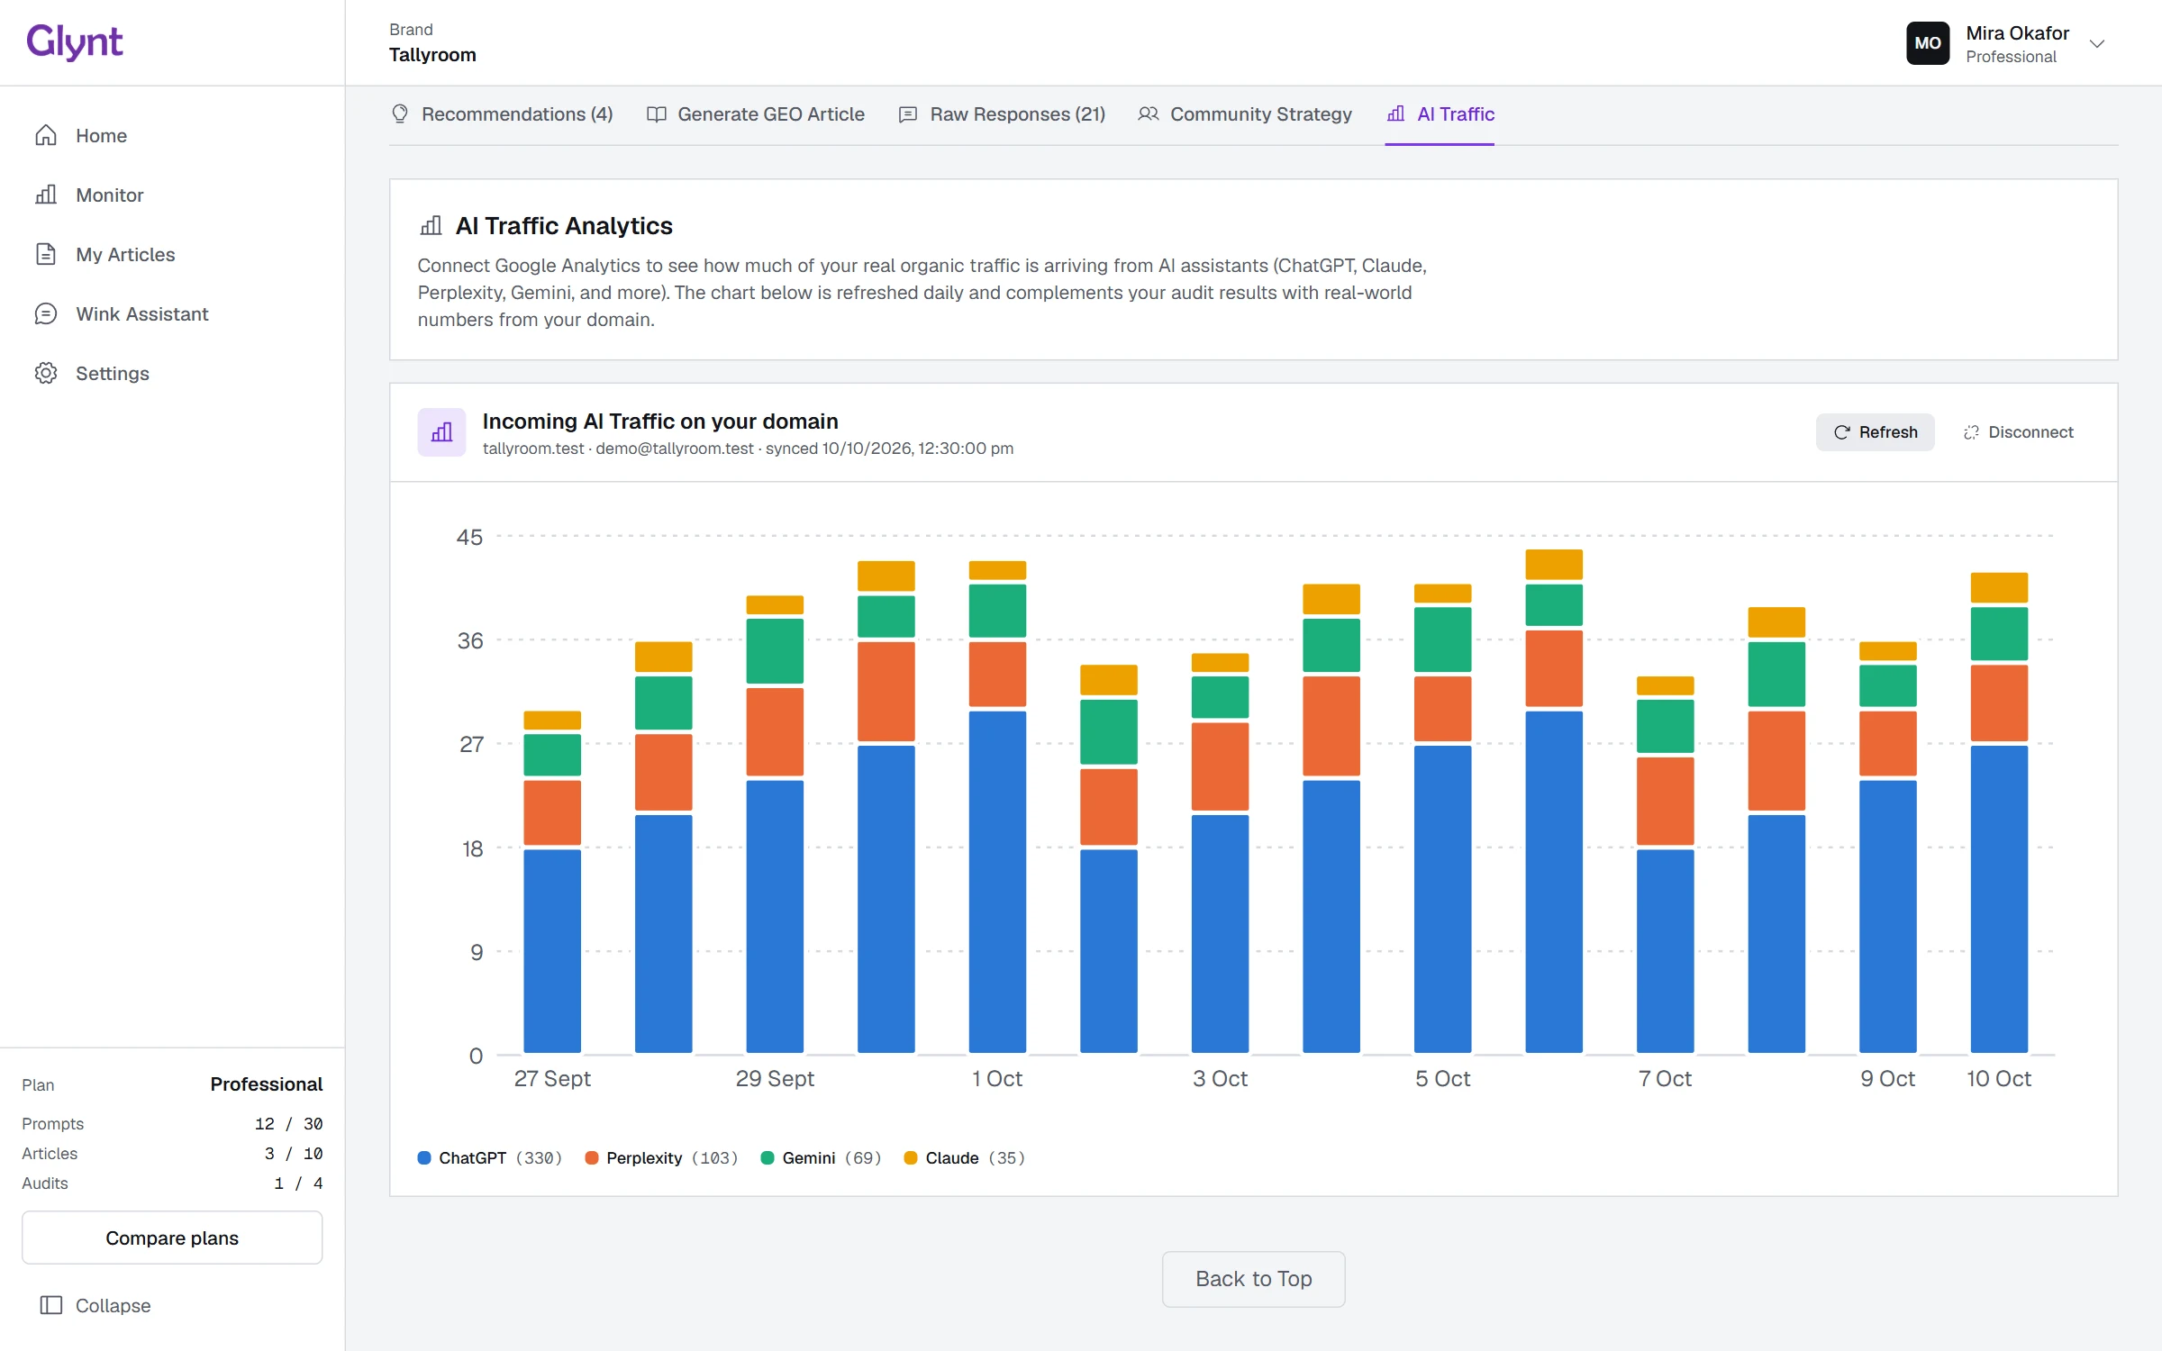The width and height of the screenshot is (2162, 1351).
Task: Click the chart icon beside AI Traffic Analytics heading
Action: [x=431, y=225]
